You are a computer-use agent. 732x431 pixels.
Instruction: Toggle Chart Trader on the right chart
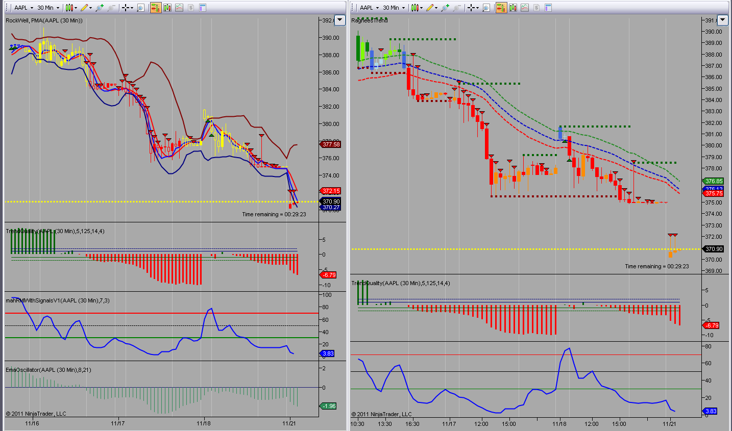501,8
